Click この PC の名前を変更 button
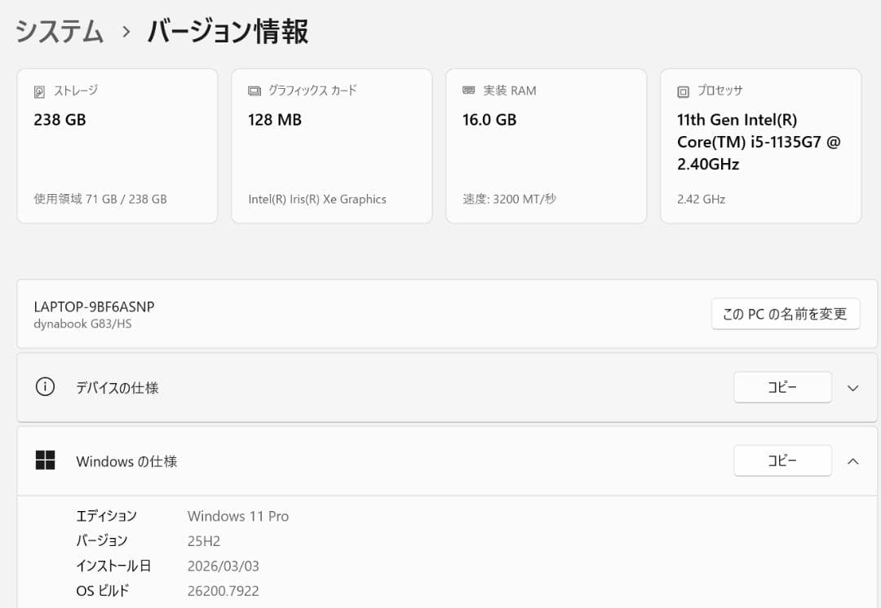881x608 pixels. [785, 314]
